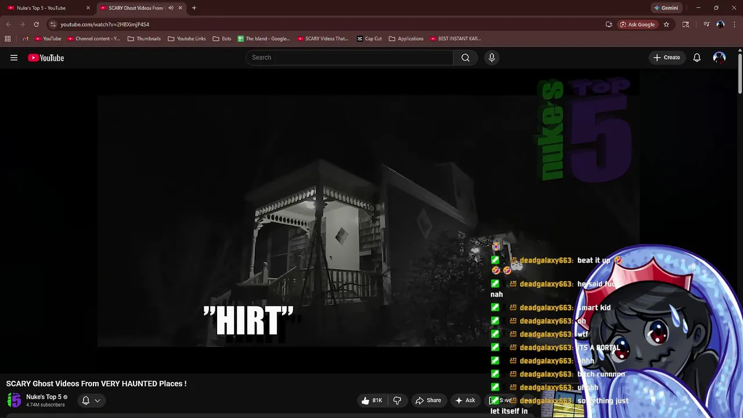Image resolution: width=743 pixels, height=418 pixels.
Task: Start voice search with the microphone icon
Action: coord(492,57)
